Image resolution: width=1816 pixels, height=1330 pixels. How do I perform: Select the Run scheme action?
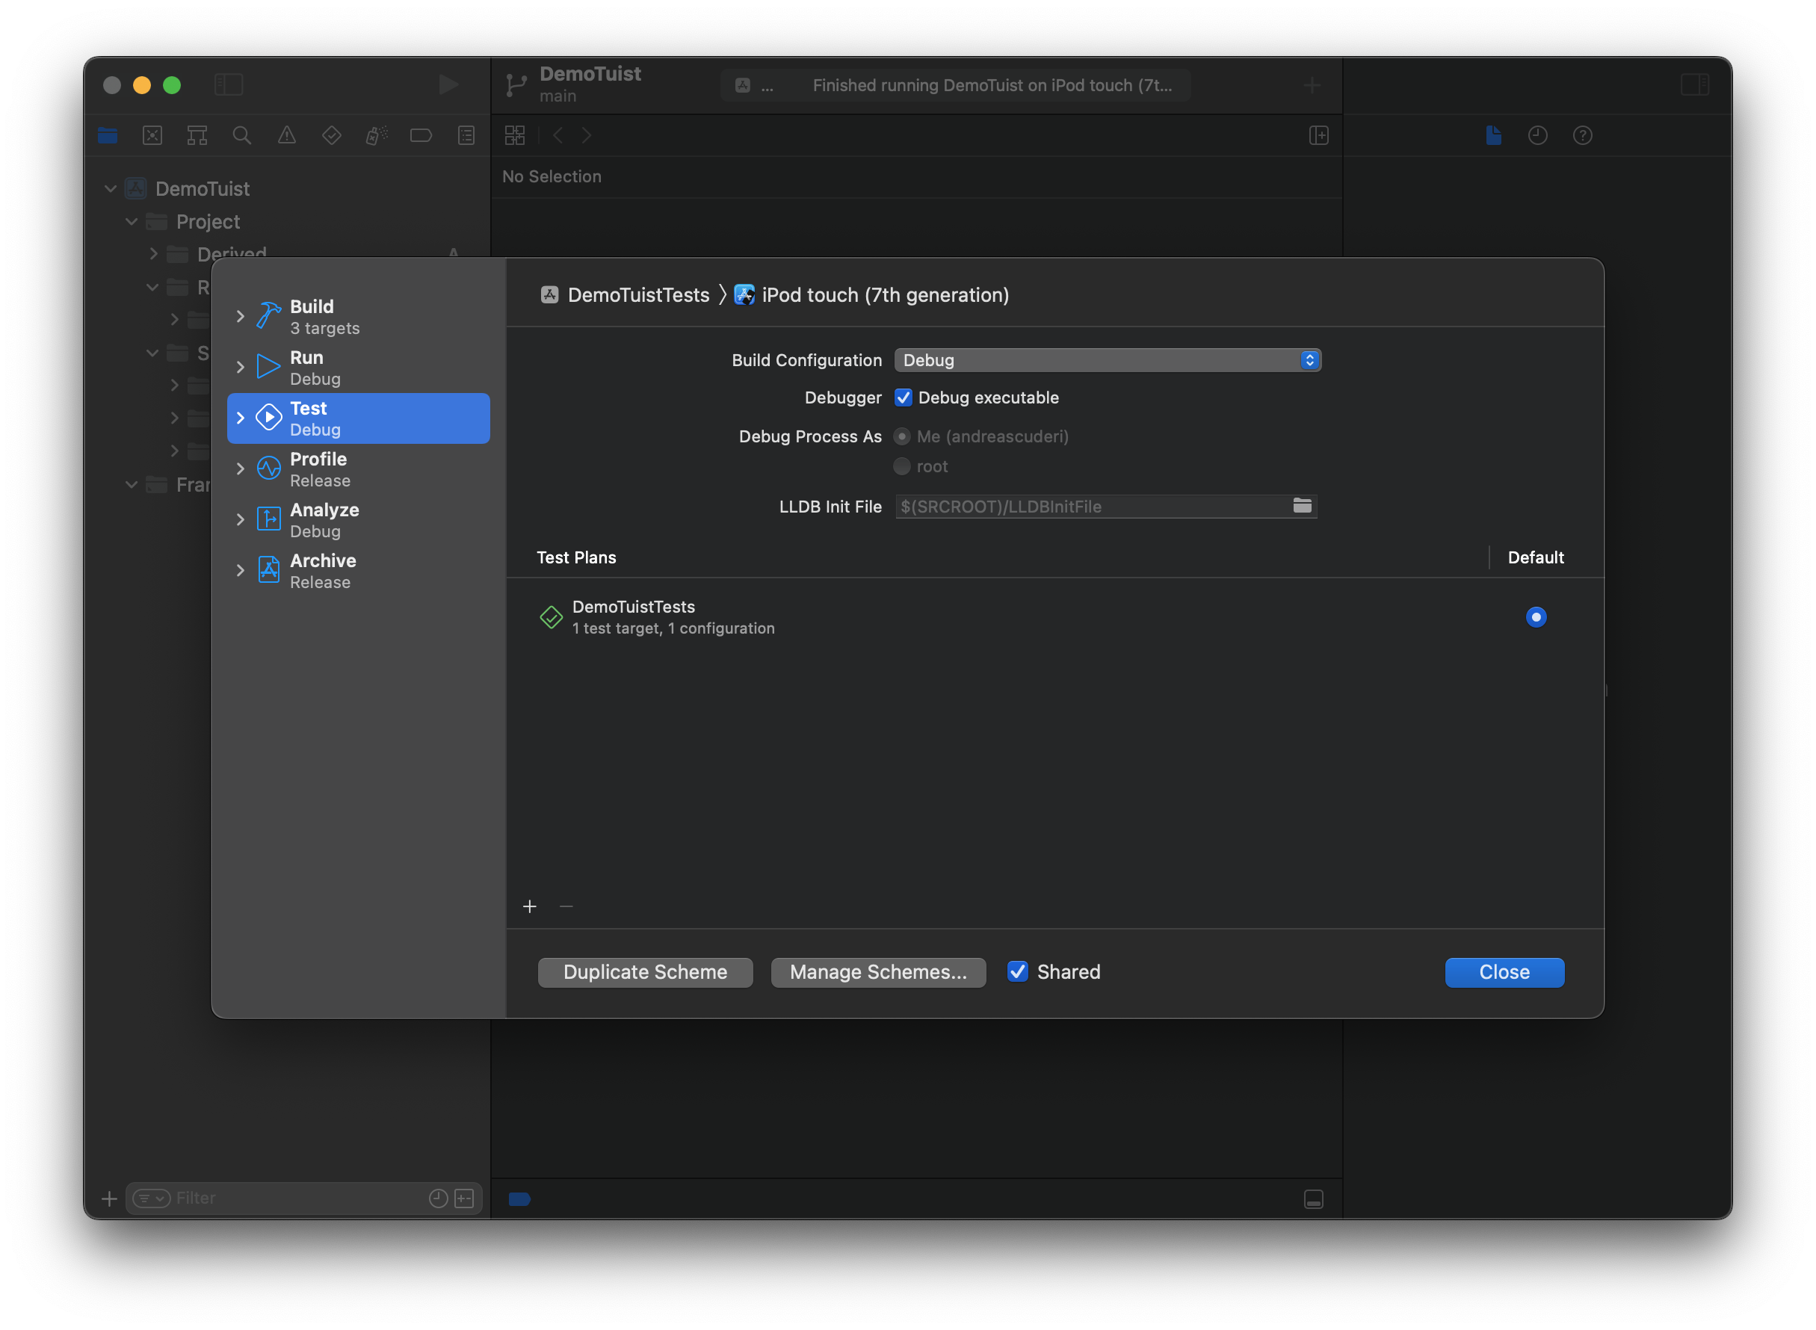[x=359, y=367]
